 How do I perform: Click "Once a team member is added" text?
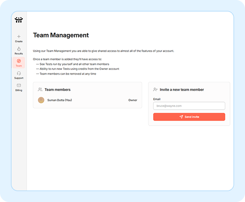tap(67, 59)
